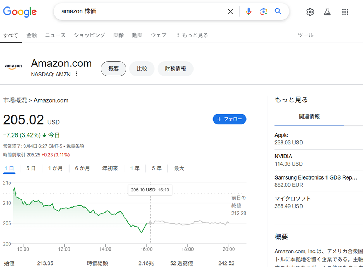
Task: Select the 比較 chip
Action: [x=142, y=69]
